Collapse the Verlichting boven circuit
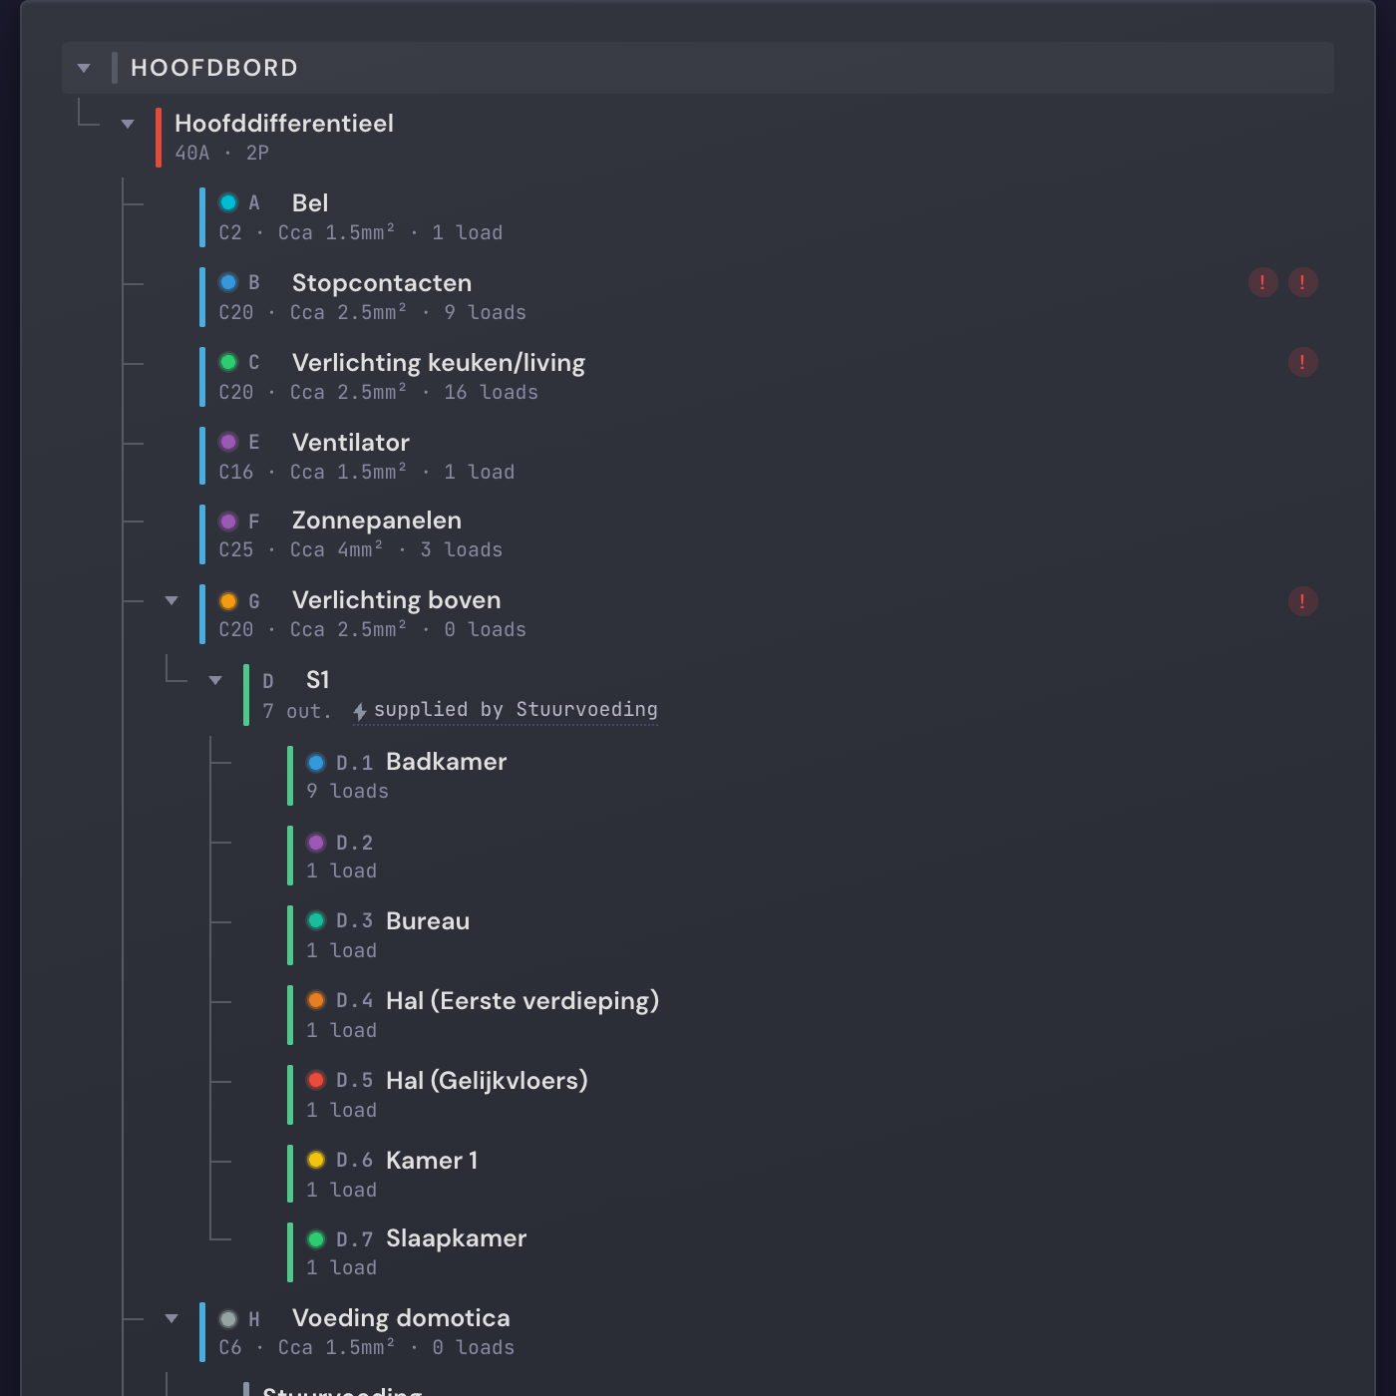1396x1396 pixels. point(172,601)
